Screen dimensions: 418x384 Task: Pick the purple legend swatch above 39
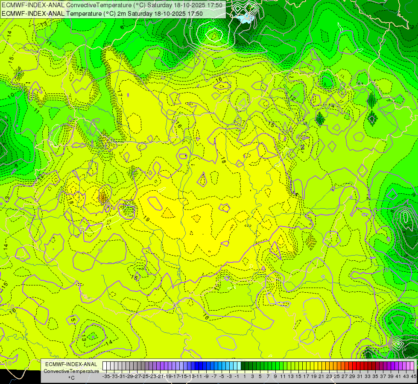tap(389, 366)
